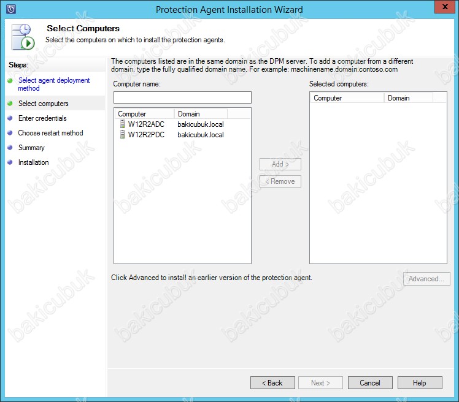Sort available list by Domain column header
459x402 pixels.
point(201,114)
